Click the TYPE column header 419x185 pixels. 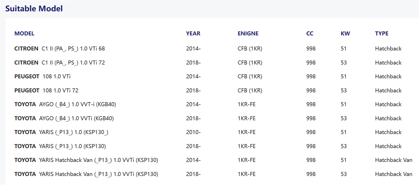(x=382, y=33)
